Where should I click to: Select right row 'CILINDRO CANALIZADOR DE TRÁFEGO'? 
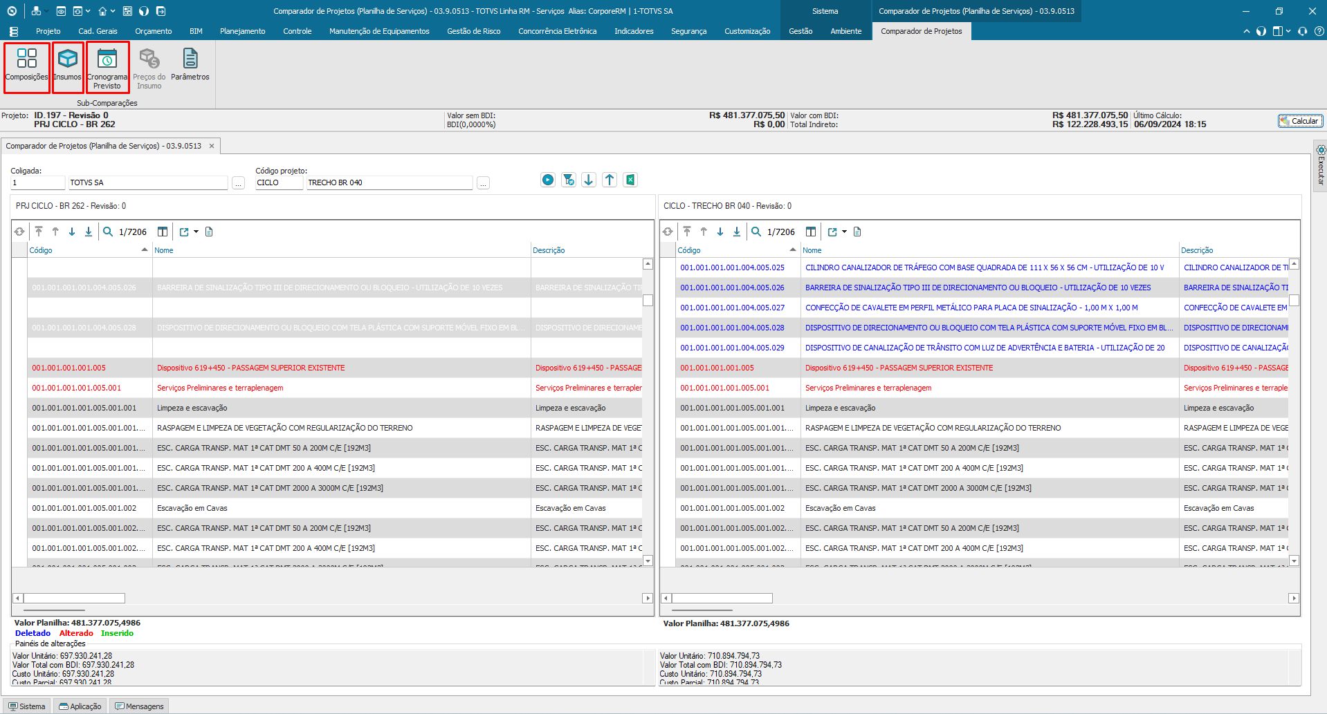click(982, 267)
